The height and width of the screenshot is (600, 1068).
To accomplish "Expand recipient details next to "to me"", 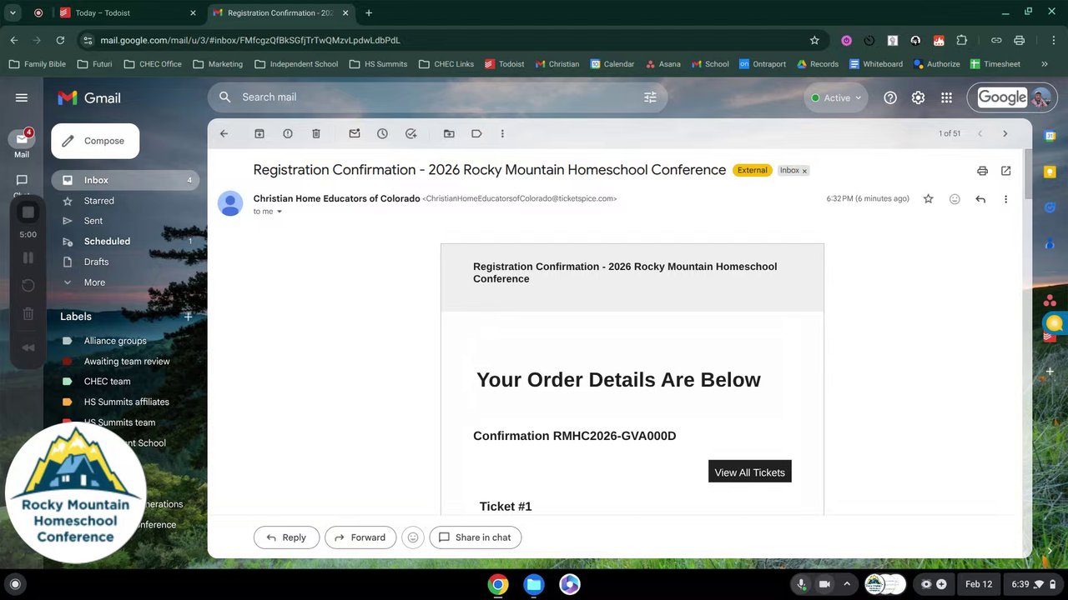I will 280,212.
